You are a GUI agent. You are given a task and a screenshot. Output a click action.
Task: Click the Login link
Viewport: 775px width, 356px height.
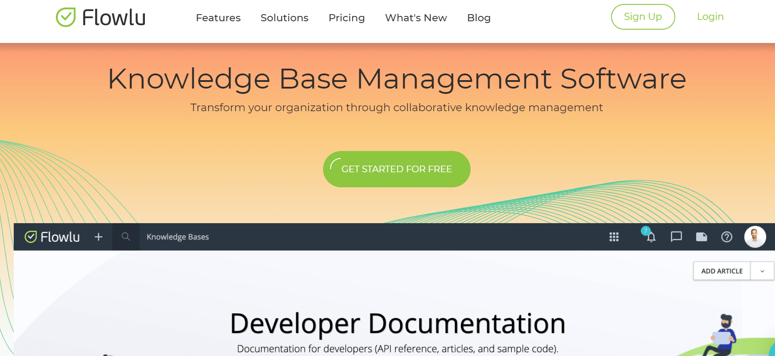pos(710,17)
